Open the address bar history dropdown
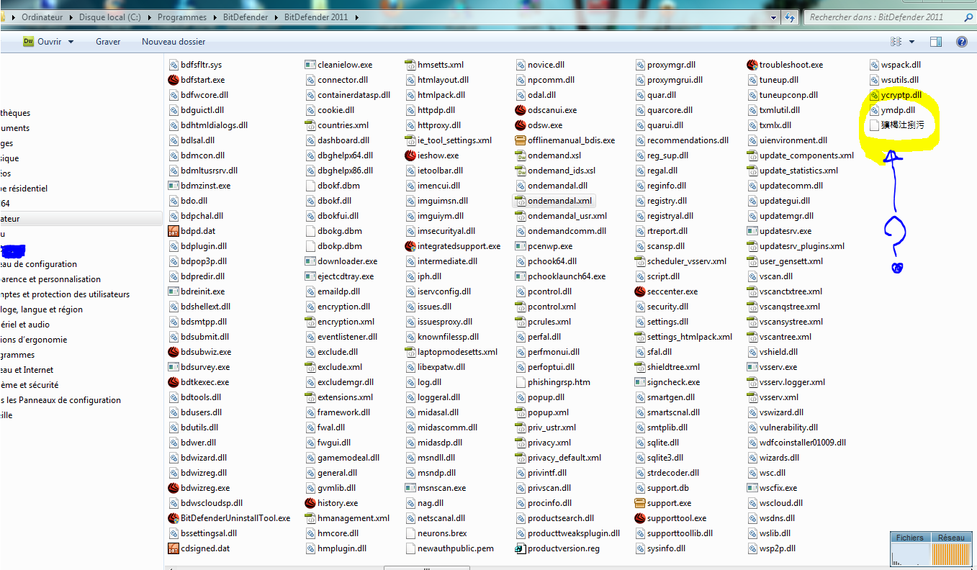977x570 pixels. [773, 17]
